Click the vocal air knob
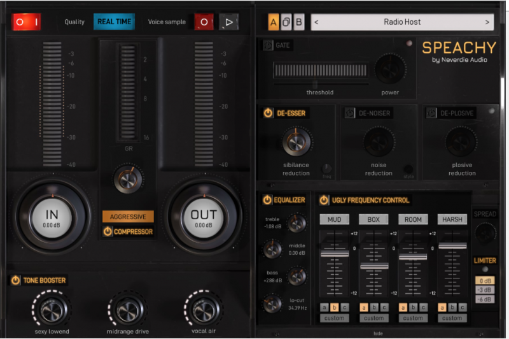509x339 pixels. coord(204,310)
